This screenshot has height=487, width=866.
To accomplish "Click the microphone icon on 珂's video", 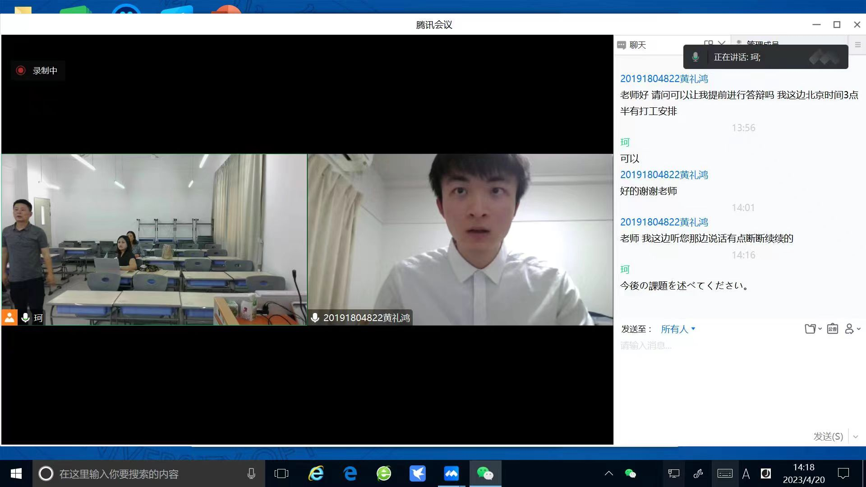I will point(26,318).
